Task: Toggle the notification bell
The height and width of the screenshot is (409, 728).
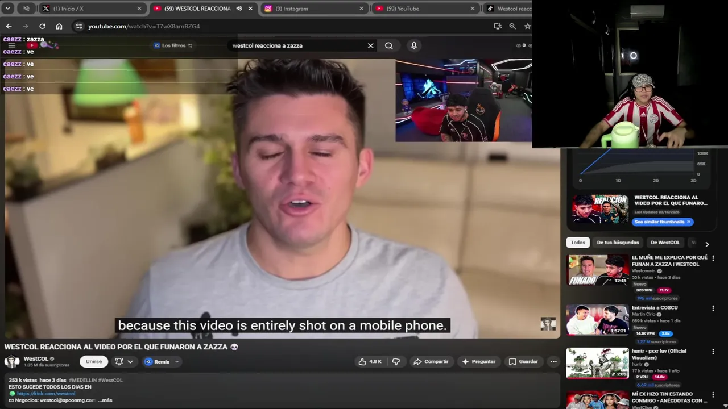Action: click(119, 361)
